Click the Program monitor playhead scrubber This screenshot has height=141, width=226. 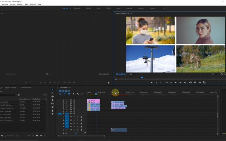[142, 78]
